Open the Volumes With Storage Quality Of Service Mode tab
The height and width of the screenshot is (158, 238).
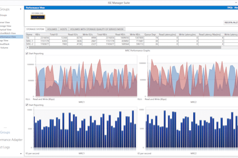(x=97, y=29)
